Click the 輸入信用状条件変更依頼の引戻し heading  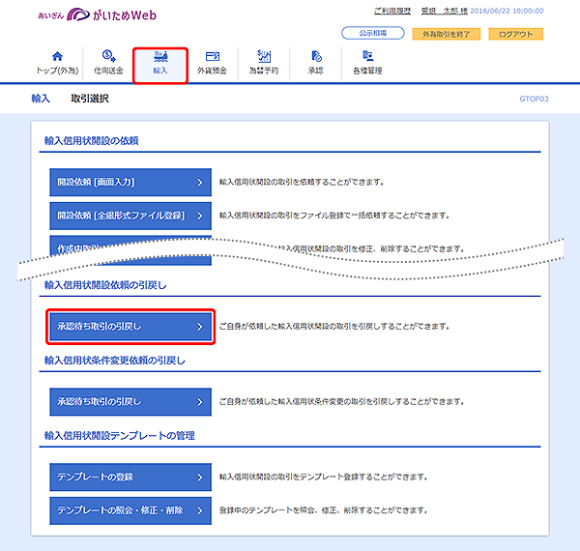(x=115, y=361)
